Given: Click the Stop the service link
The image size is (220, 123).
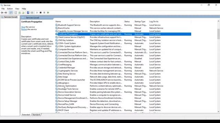Looking at the screenshot, I should [23, 27].
